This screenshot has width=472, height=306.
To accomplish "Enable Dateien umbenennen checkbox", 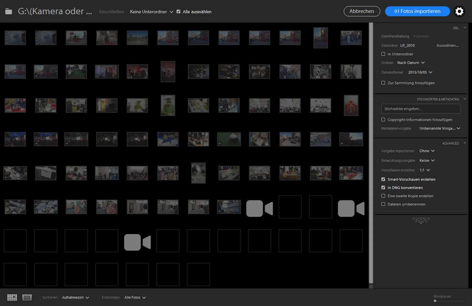I will (x=383, y=204).
